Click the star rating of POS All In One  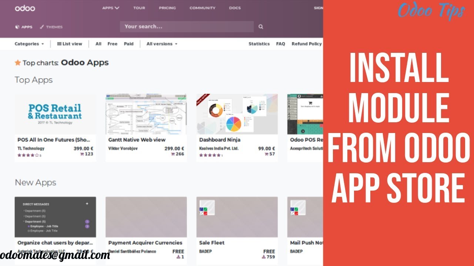tap(28, 156)
